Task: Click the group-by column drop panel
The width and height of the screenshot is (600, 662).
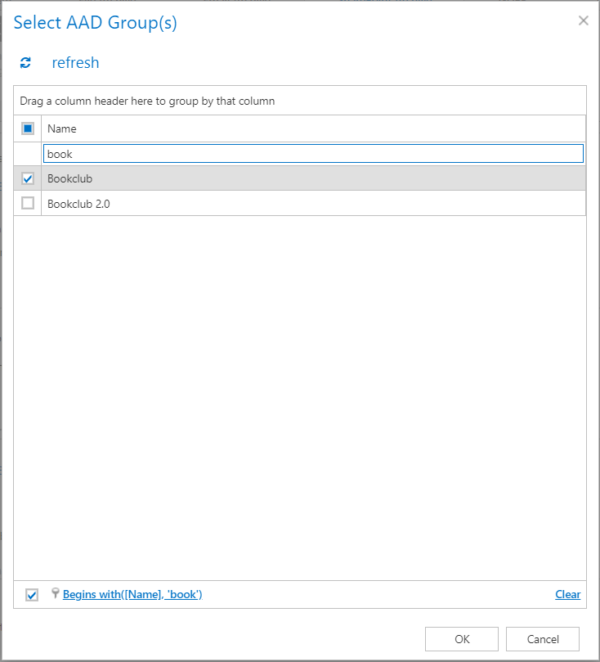Action: tap(299, 101)
